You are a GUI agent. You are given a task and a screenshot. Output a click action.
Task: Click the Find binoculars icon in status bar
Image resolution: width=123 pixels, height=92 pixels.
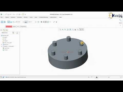pos(97,77)
